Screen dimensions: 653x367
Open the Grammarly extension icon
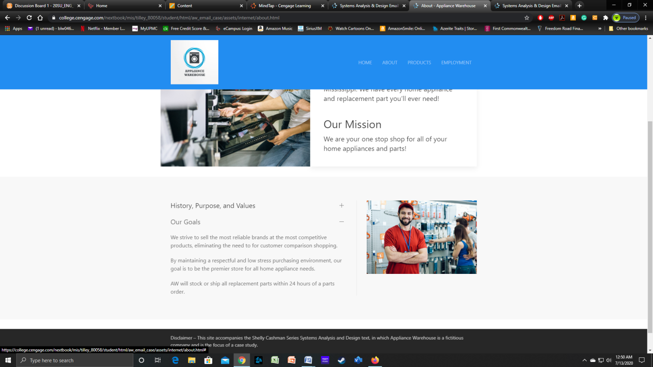(x=584, y=18)
